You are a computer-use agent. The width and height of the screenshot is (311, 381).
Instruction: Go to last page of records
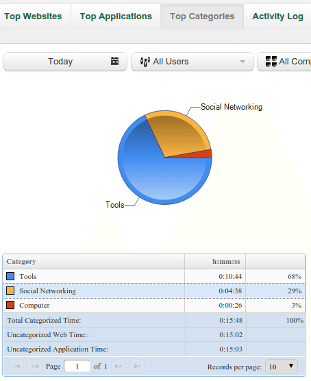137,366
